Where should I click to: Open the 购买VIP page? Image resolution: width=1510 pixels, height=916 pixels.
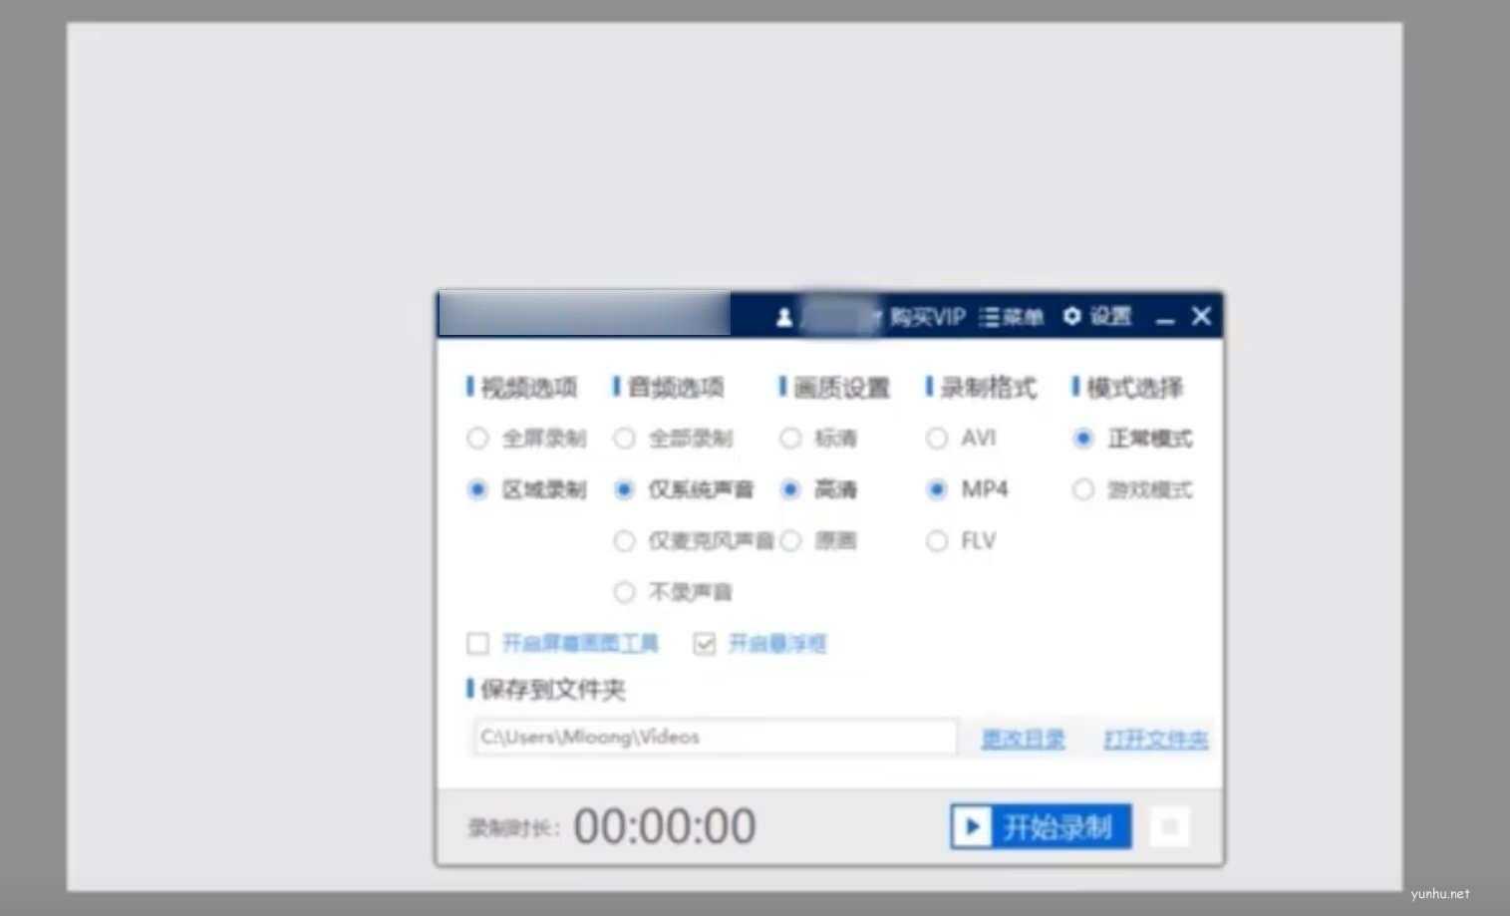point(926,317)
